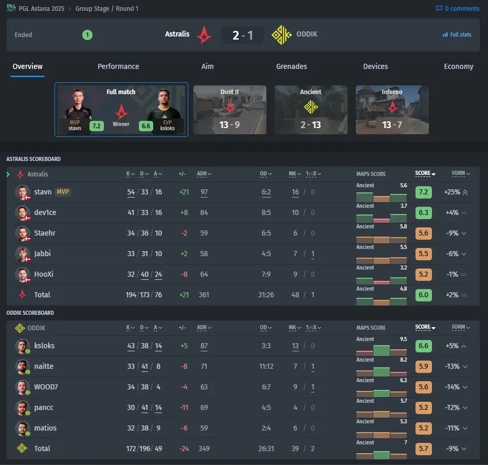Click naitte's player avatar

coord(23,366)
